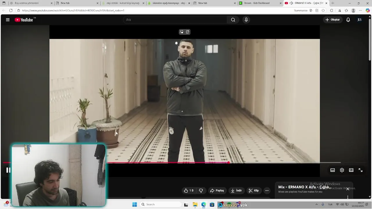Open the Windows Start menu
This screenshot has width=372, height=209.
click(135, 205)
